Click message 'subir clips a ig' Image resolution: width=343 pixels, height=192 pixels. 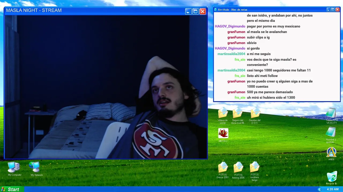(x=258, y=37)
